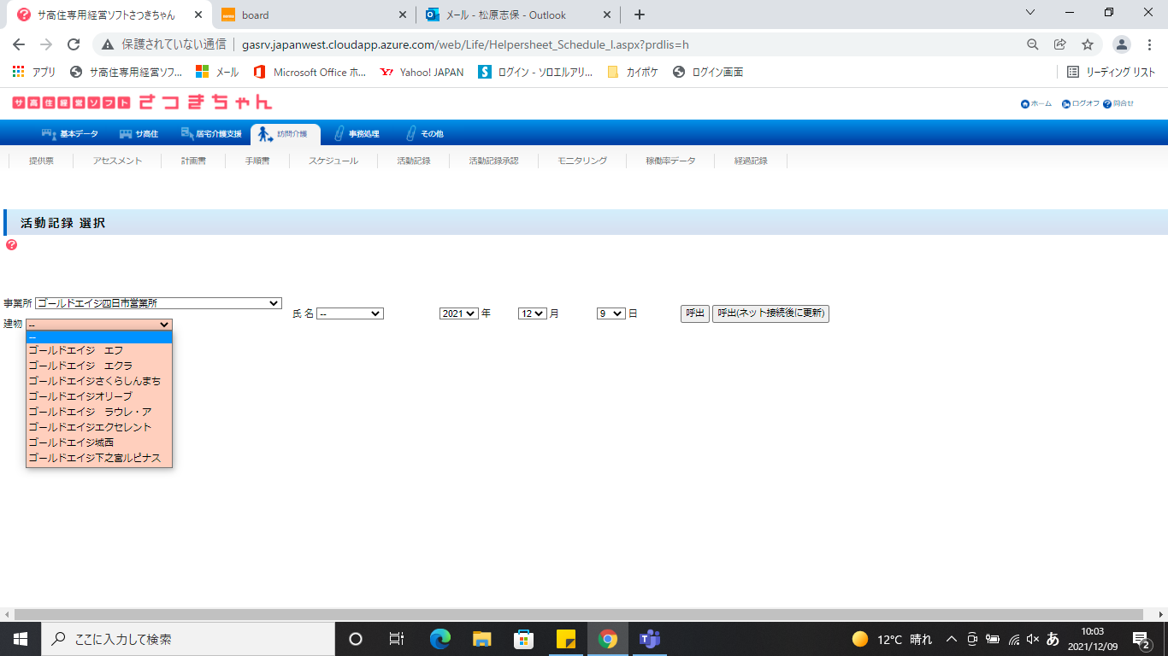Expand the 氏名 name dropdown
The height and width of the screenshot is (656, 1168).
click(350, 313)
